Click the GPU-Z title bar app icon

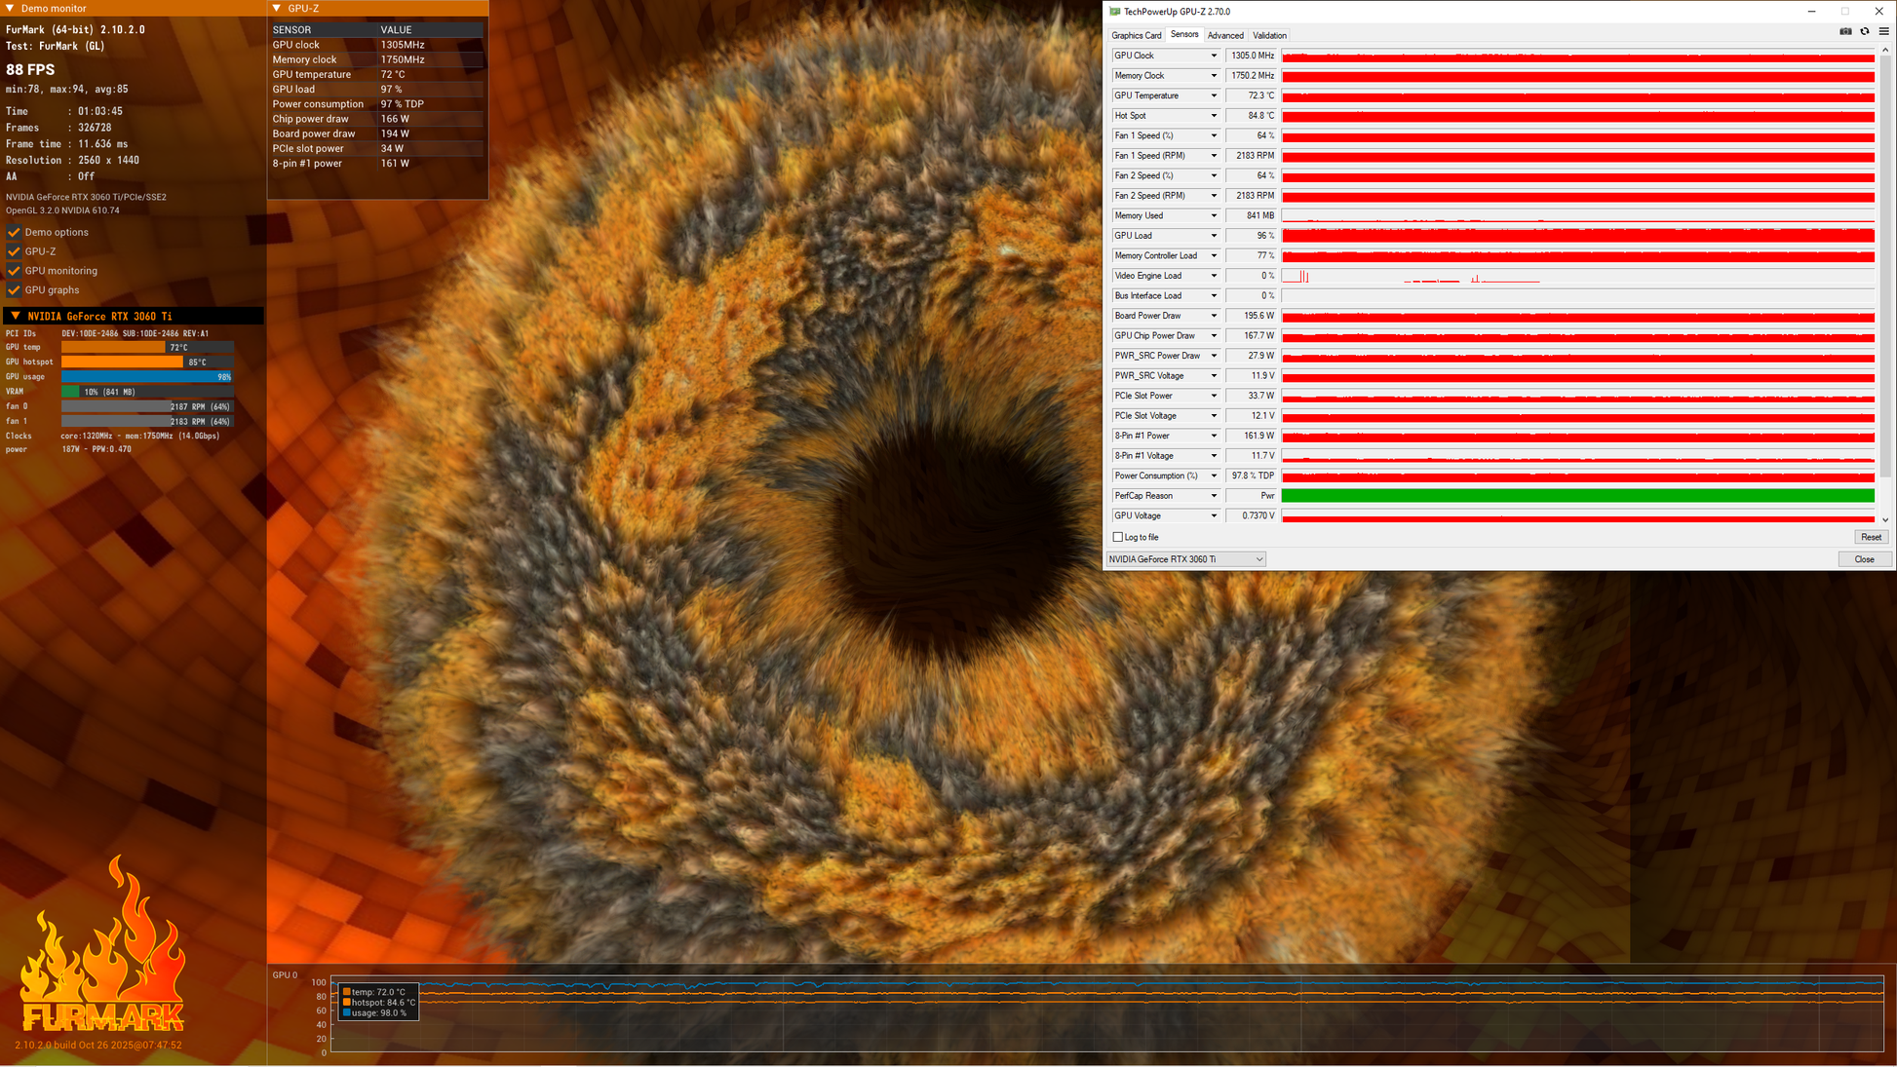click(1115, 12)
